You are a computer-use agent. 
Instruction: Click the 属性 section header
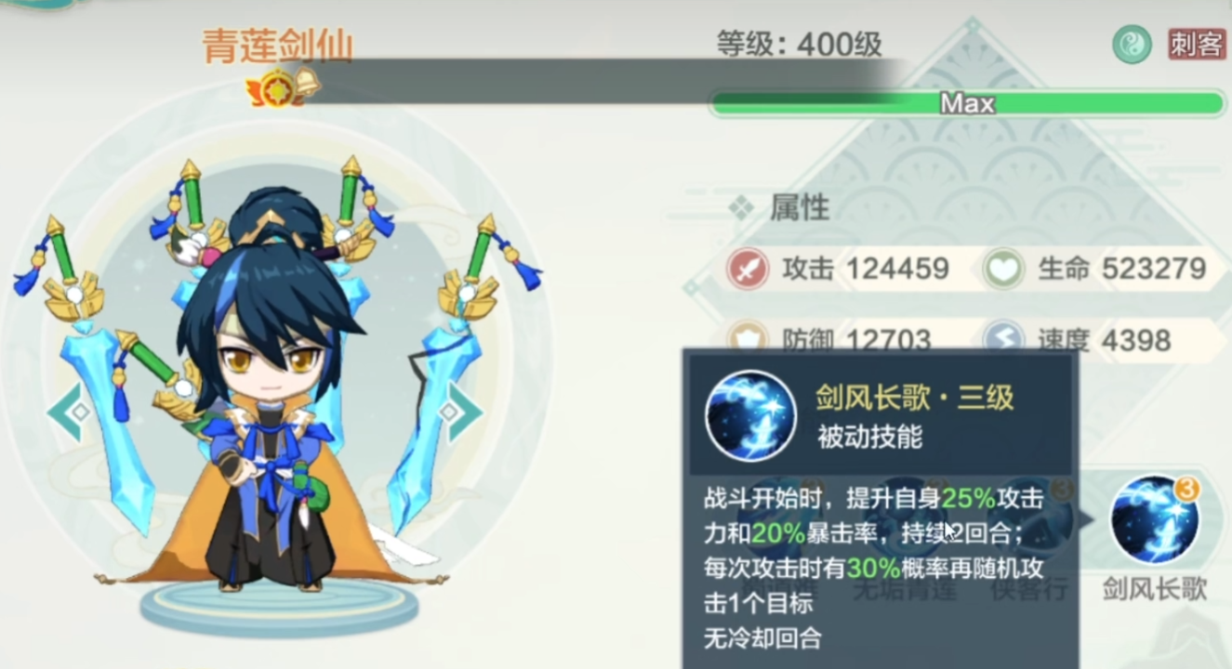[799, 208]
